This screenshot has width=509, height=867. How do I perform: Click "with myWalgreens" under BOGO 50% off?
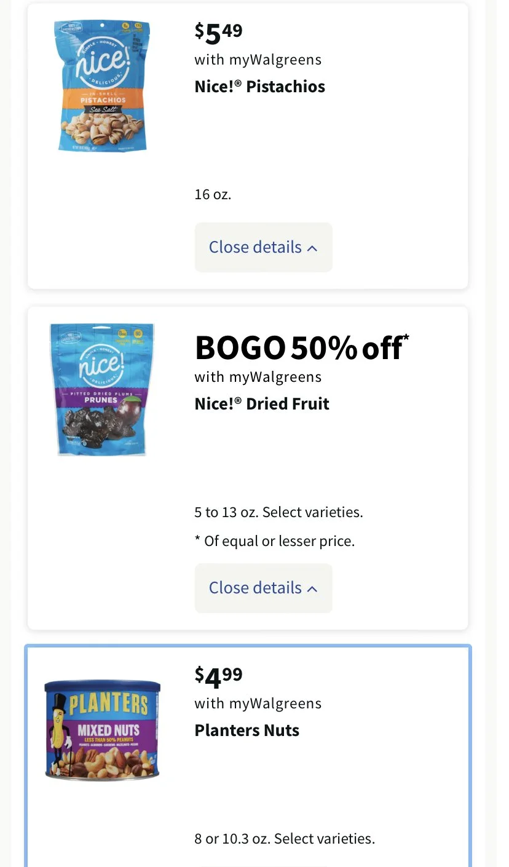[258, 376]
